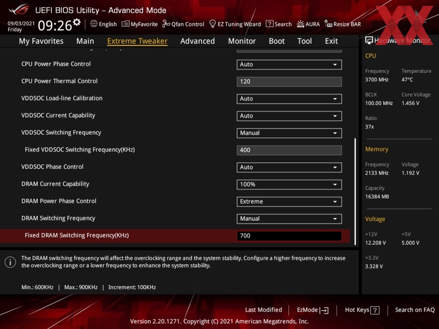
Task: Select CPU Power Phase Control label
Action: pos(56,64)
